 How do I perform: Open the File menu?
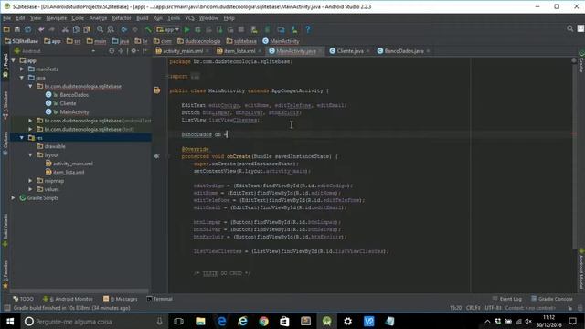(6, 18)
